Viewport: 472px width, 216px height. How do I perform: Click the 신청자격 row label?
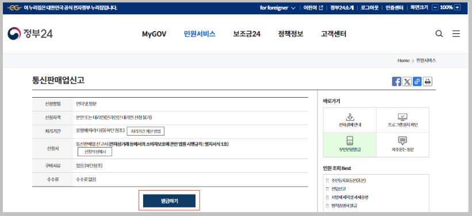(x=52, y=117)
